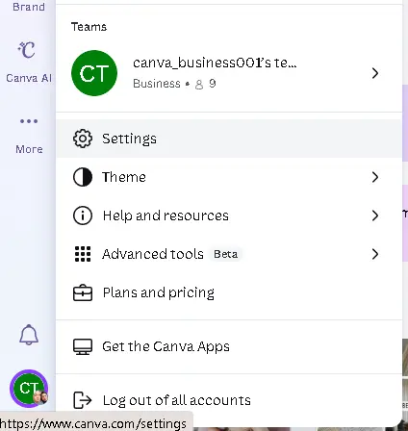Screen dimensions: 408x431
Task: Click the log out arrow icon
Action: (x=83, y=400)
